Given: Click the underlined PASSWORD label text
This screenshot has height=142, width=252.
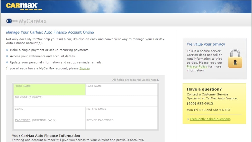Looking at the screenshot, I should coord(23,120).
